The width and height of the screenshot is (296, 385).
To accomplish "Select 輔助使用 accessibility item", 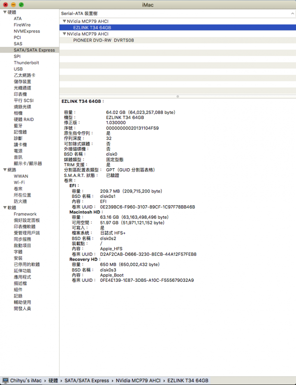I will (22, 302).
